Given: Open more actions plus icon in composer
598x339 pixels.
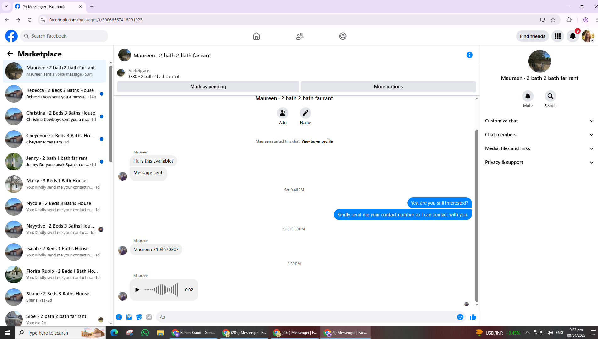Looking at the screenshot, I should (119, 317).
